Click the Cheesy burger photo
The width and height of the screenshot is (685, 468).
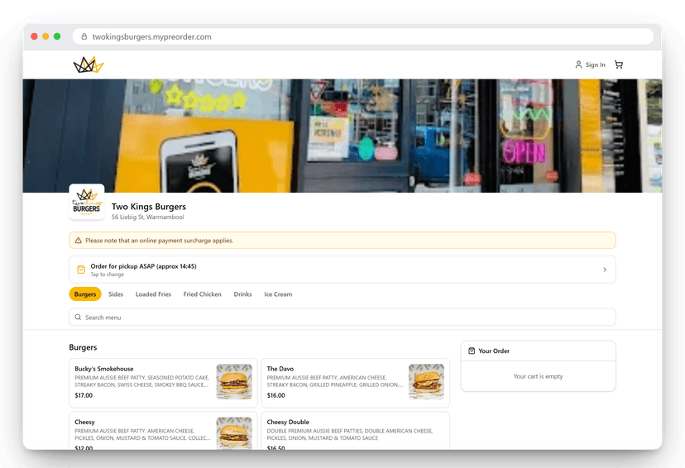[234, 433]
